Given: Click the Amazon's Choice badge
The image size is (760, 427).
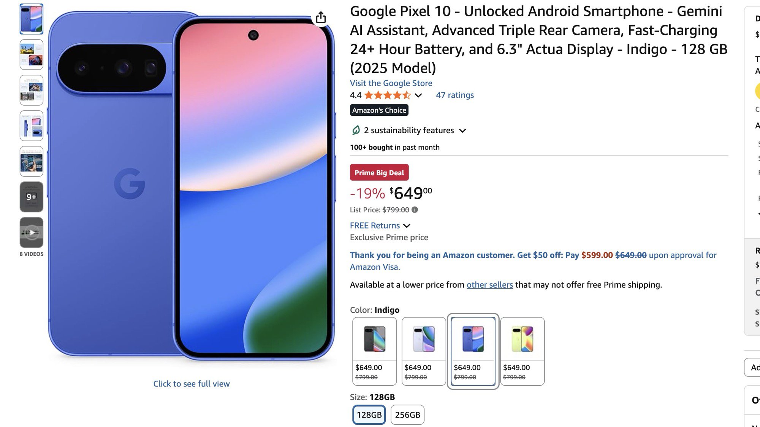Looking at the screenshot, I should (379, 110).
